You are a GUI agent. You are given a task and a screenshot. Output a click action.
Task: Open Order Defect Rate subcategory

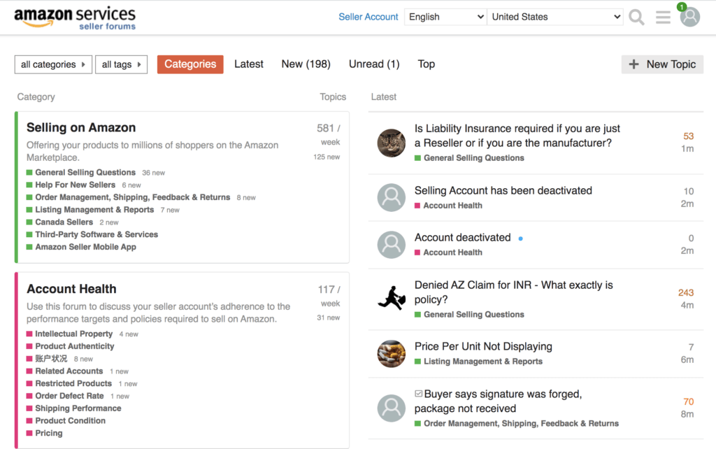(x=69, y=396)
